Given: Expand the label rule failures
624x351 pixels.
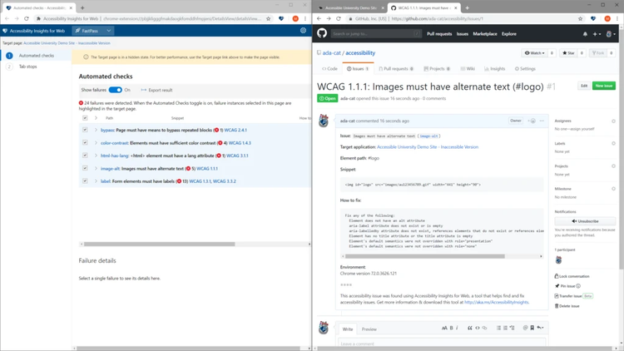Looking at the screenshot, I should tap(96, 180).
